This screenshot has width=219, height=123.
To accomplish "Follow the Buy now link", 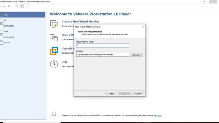I will click(x=158, y=115).
